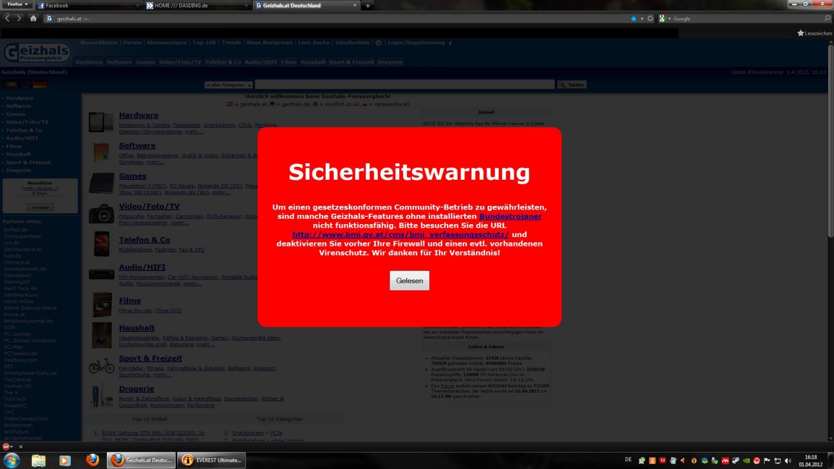Click the Adblock icon in the add-on bar
Screen dimensions: 834x469
click(x=7, y=447)
